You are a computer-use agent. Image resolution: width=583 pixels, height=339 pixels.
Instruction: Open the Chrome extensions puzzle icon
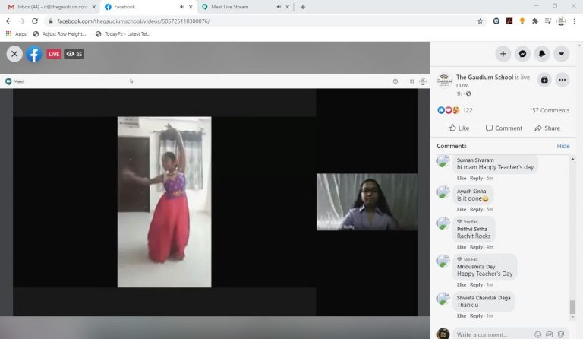[535, 21]
